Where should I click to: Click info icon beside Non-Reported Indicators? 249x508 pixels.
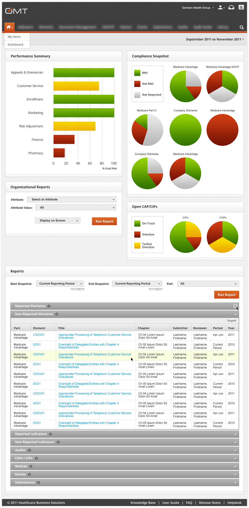[x=58, y=442]
